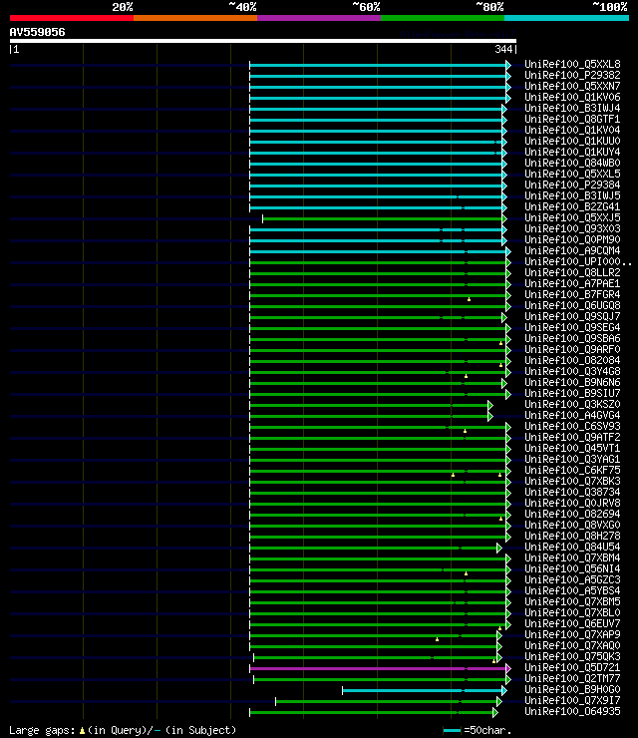This screenshot has width=638, height=738.
Task: Select label UniRef100_Q1KUY4
Action: pyautogui.click(x=572, y=152)
